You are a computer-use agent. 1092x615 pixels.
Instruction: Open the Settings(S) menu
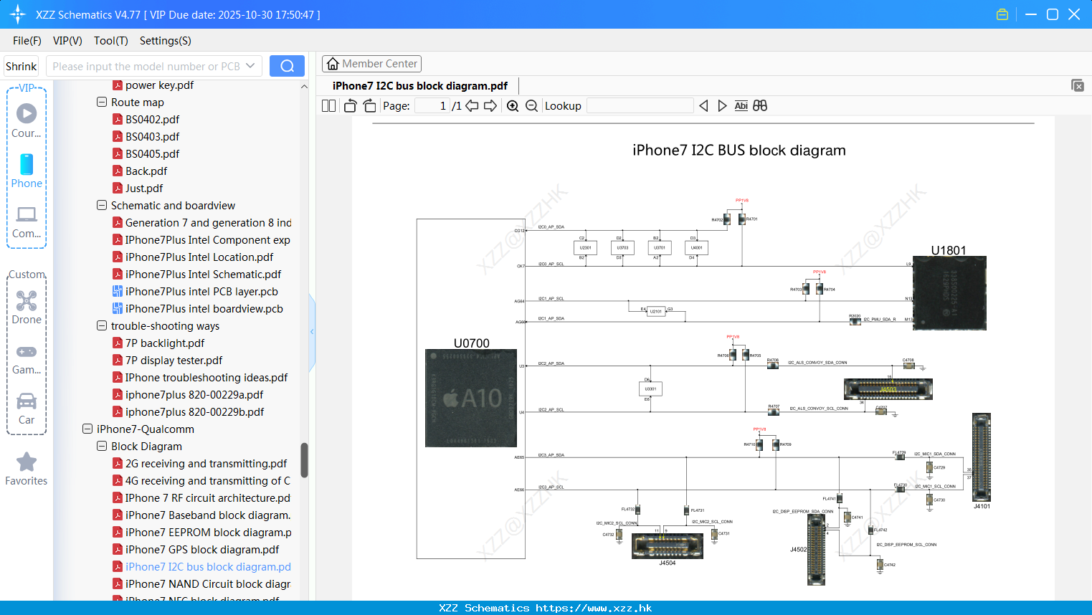pos(166,41)
